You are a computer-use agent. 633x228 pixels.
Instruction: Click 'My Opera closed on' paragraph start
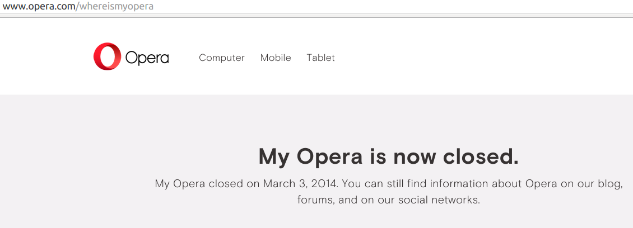207,184
